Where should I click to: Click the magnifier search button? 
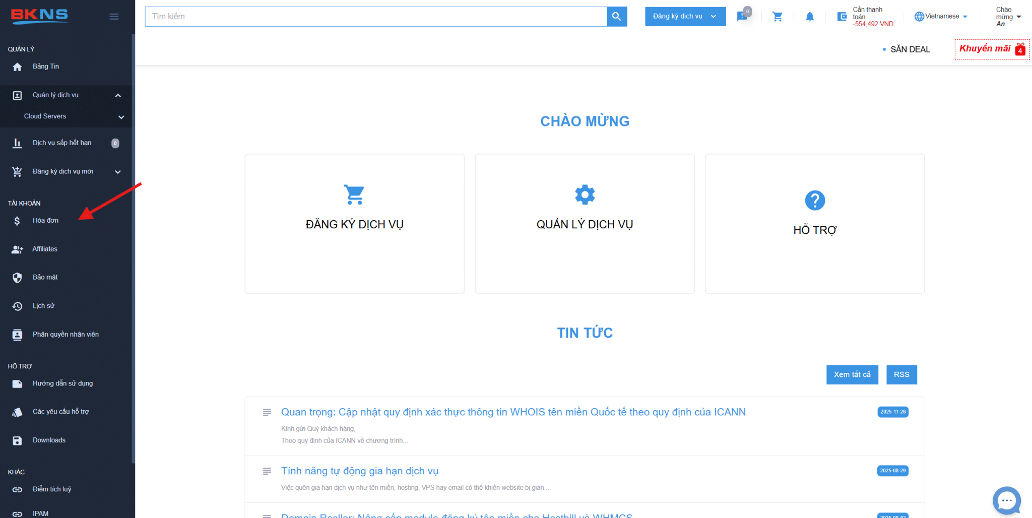point(616,17)
